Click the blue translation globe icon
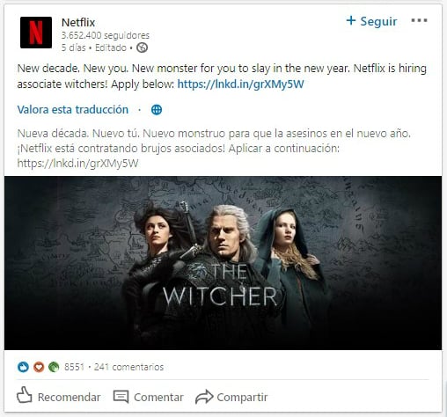The height and width of the screenshot is (417, 447). point(157,110)
